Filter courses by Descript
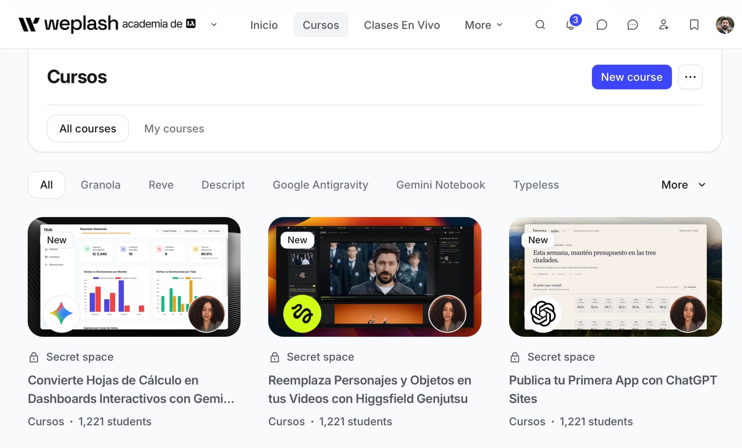Screen dimensions: 742x448 [x=223, y=185]
